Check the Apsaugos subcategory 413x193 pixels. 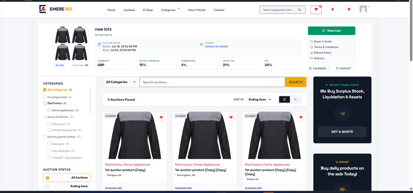(x=49, y=144)
